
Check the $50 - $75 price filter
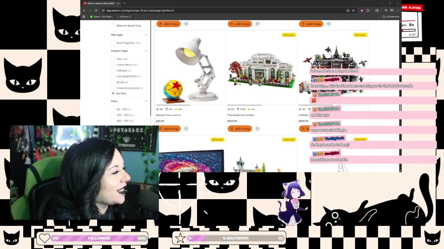point(113,121)
